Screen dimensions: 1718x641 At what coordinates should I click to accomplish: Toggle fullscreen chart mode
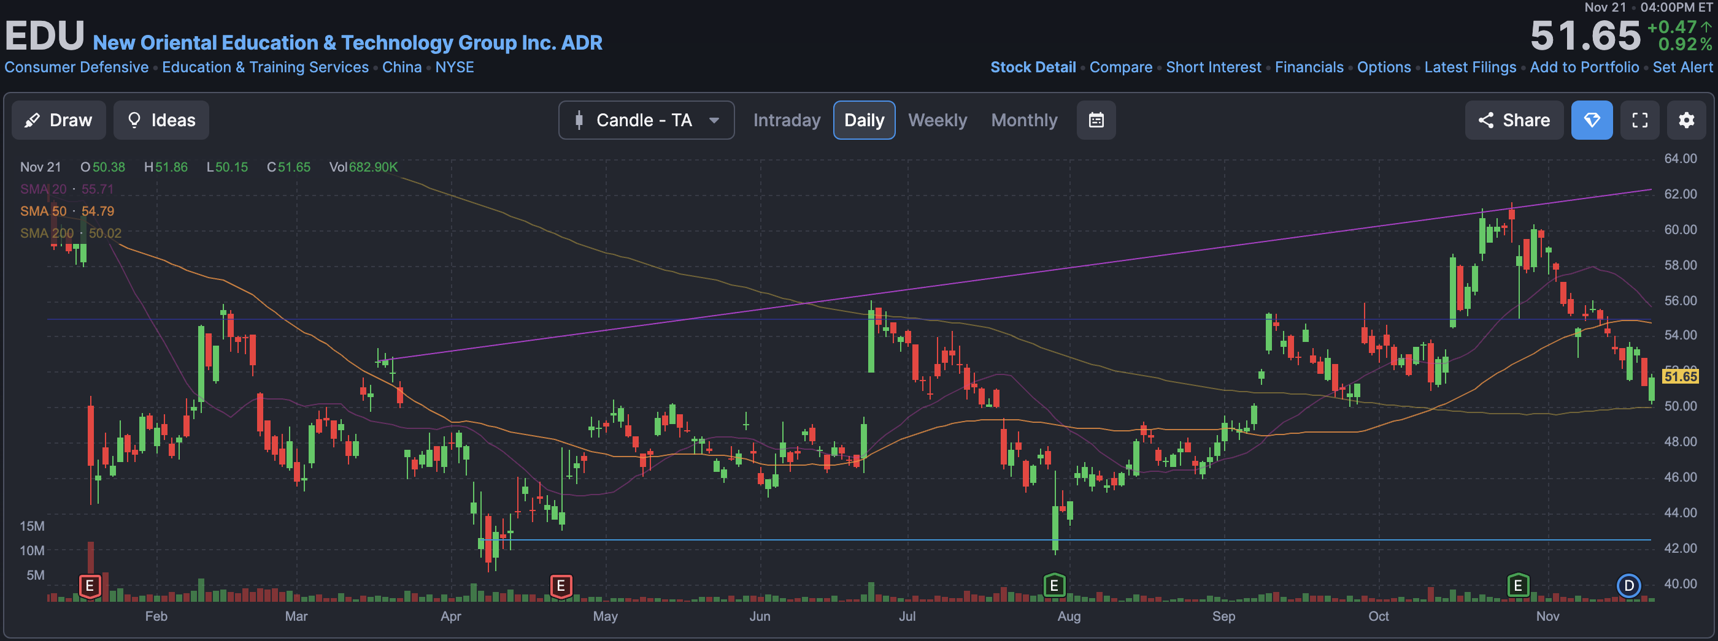[x=1639, y=120]
